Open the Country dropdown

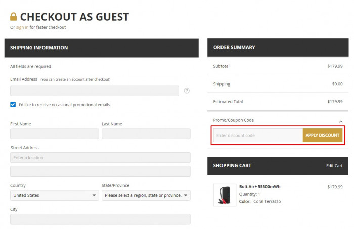pos(55,195)
